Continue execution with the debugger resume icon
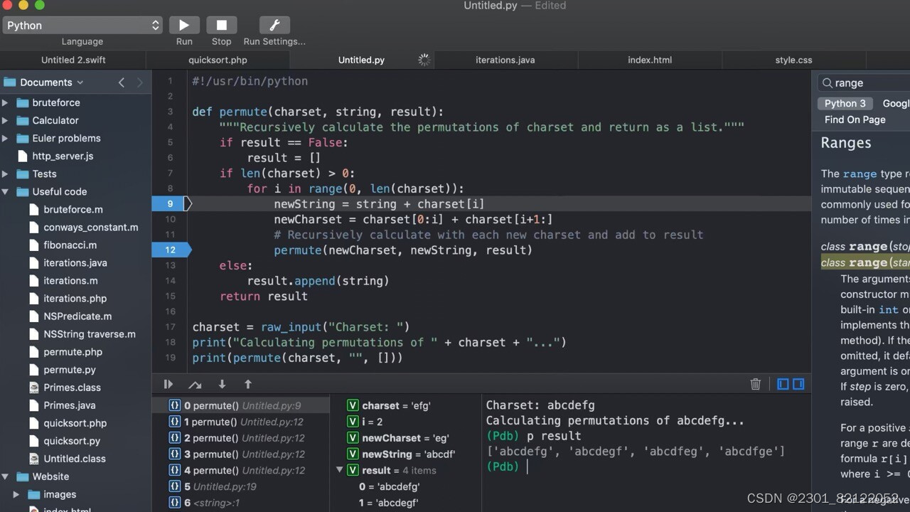Viewport: 910px width, 512px height. point(168,384)
